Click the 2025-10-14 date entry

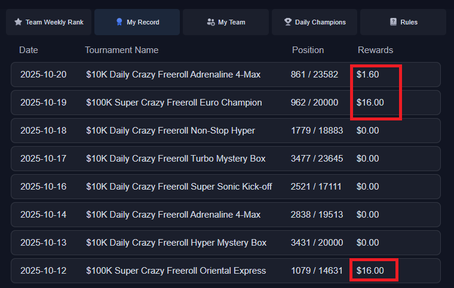[44, 215]
